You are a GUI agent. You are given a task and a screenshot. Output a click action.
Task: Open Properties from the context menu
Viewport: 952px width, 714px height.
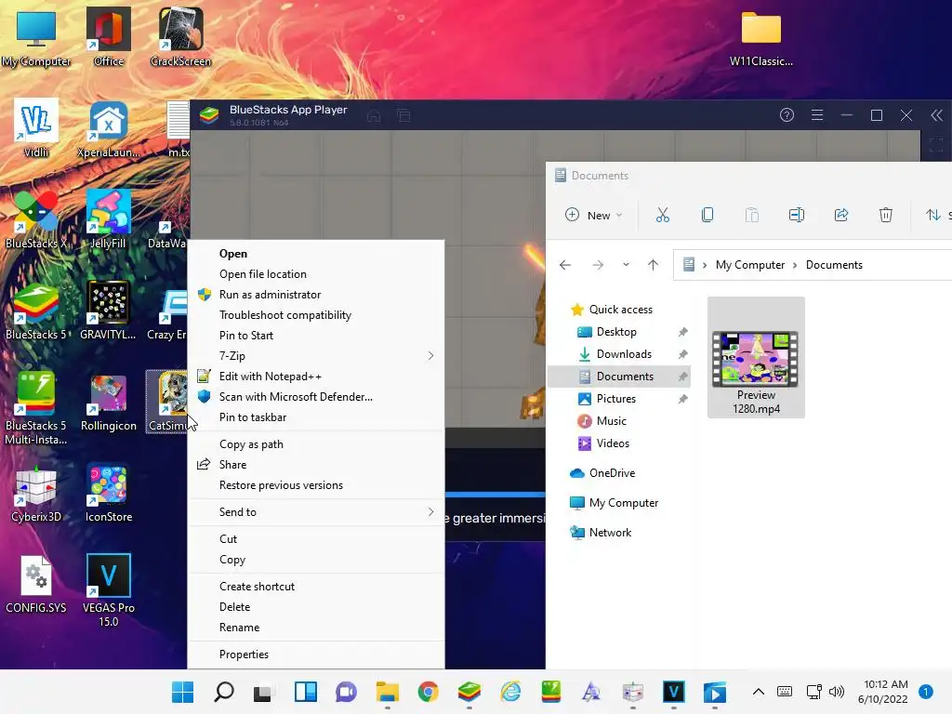coord(316,654)
